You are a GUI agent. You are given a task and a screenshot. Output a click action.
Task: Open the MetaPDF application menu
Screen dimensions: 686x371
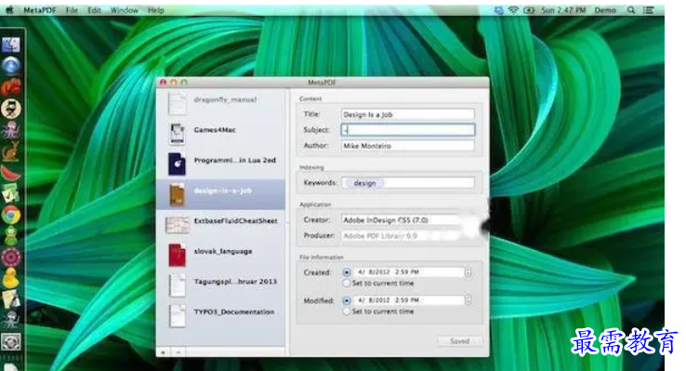coord(40,10)
